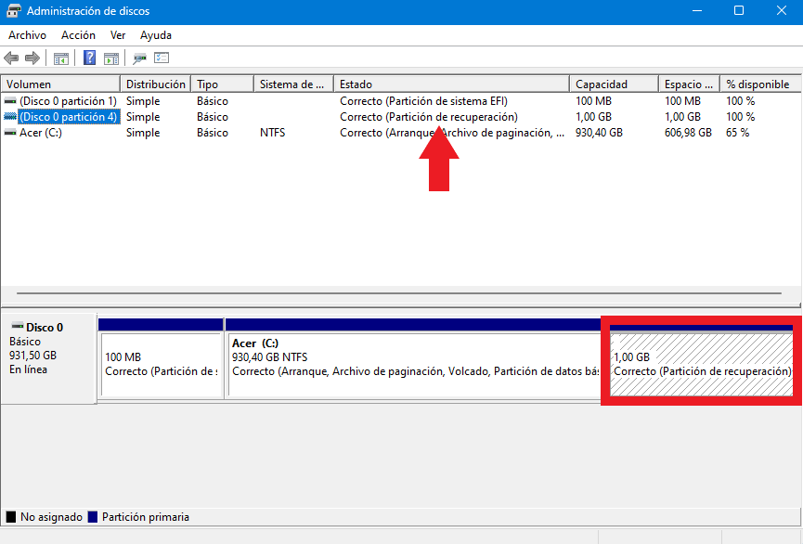This screenshot has height=544, width=803.
Task: Click the 930,40 GB capacity cell
Action: (599, 133)
